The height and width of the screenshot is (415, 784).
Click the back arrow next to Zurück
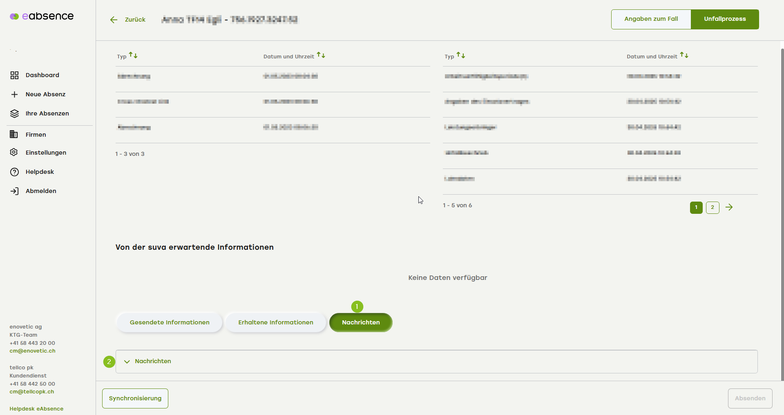(114, 20)
